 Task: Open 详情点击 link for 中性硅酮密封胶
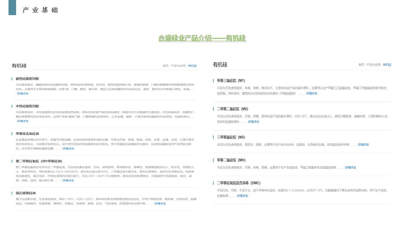tap(23, 121)
